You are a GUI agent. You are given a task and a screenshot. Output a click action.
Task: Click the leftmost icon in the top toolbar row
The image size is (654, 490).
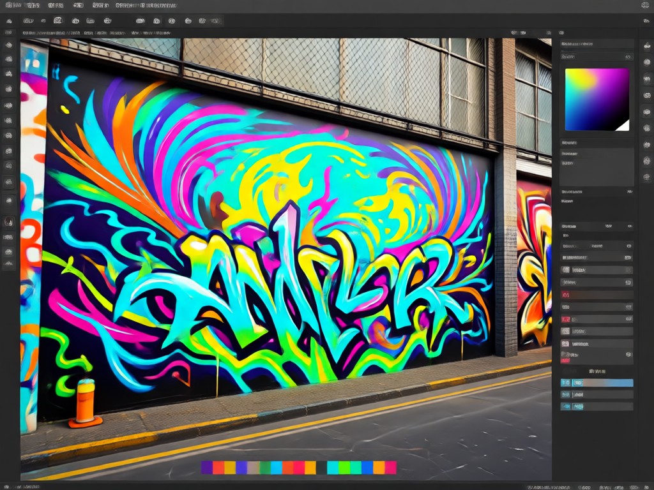[x=9, y=21]
